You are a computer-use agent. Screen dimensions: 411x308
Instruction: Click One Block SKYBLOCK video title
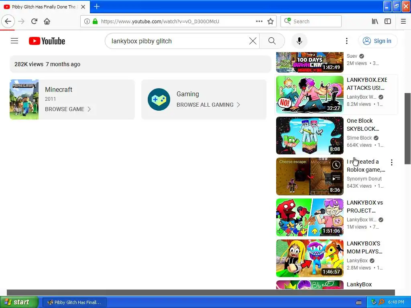pyautogui.click(x=363, y=125)
